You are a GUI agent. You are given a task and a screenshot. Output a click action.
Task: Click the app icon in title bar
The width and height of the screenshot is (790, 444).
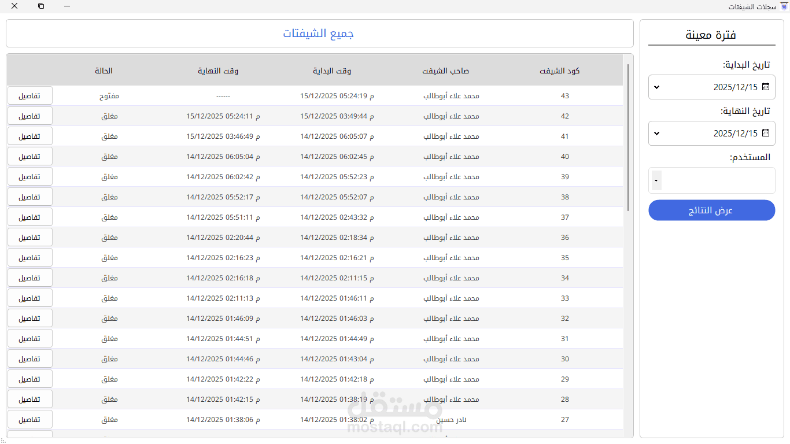tap(784, 6)
